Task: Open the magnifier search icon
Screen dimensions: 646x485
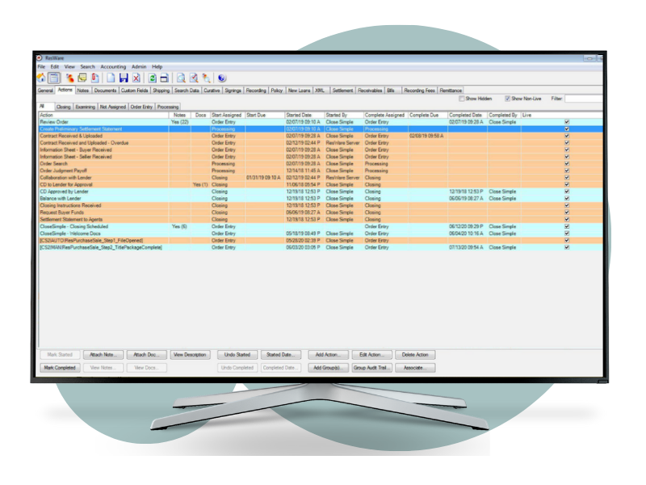Action: pyautogui.click(x=179, y=76)
